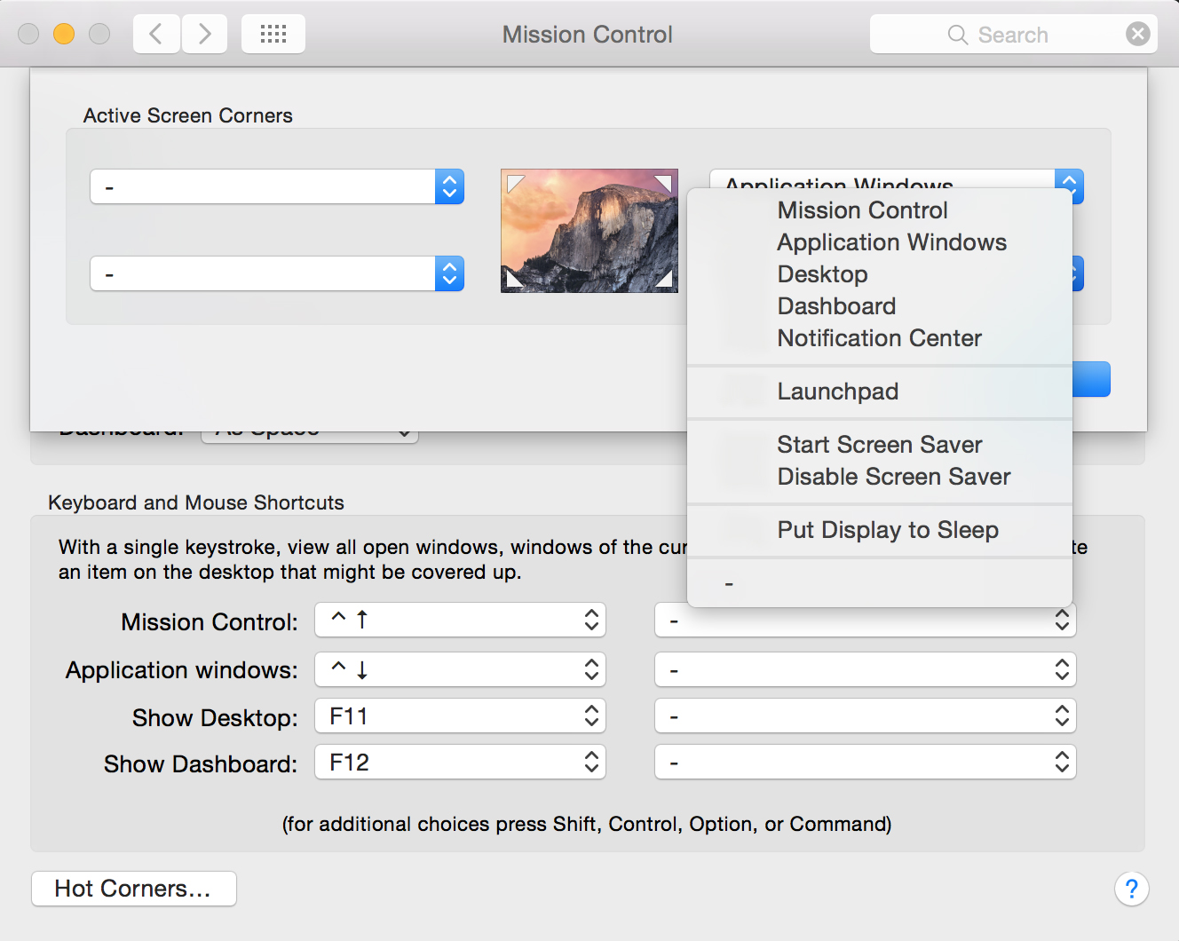Open the Show Desktop mouse shortcut dropdown
This screenshot has height=941, width=1179.
866,716
